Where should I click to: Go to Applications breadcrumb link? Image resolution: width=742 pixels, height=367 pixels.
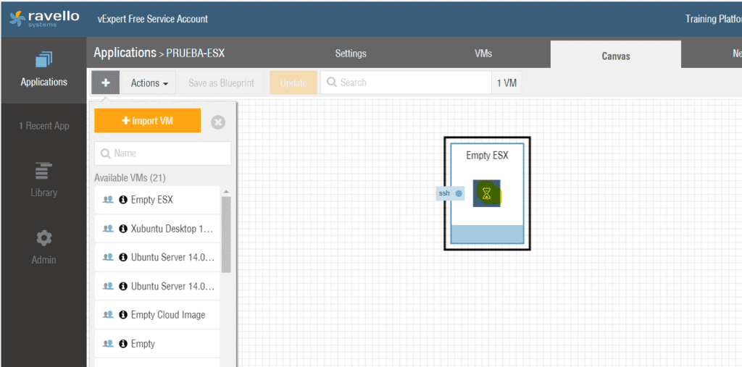coord(125,53)
